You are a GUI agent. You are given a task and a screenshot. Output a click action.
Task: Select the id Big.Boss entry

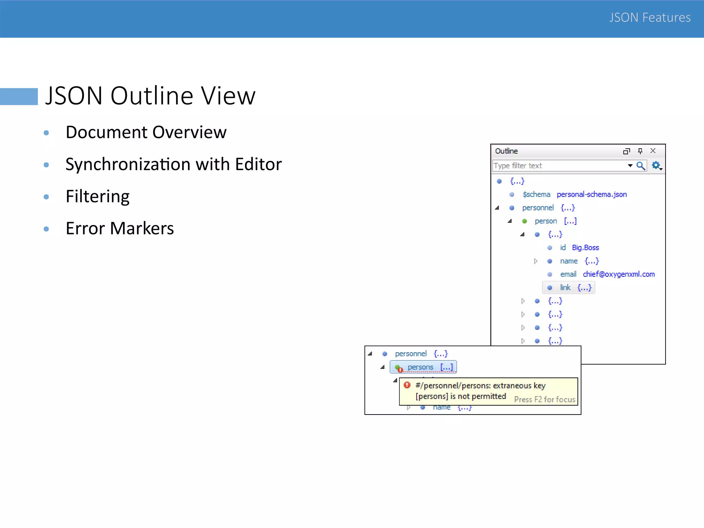(x=580, y=248)
